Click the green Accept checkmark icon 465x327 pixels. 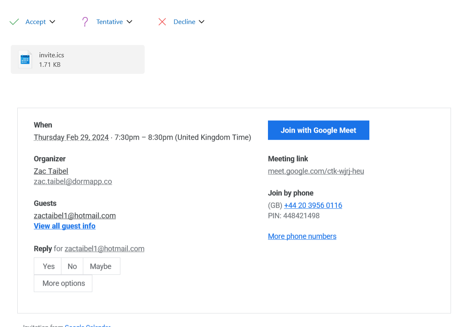14,22
